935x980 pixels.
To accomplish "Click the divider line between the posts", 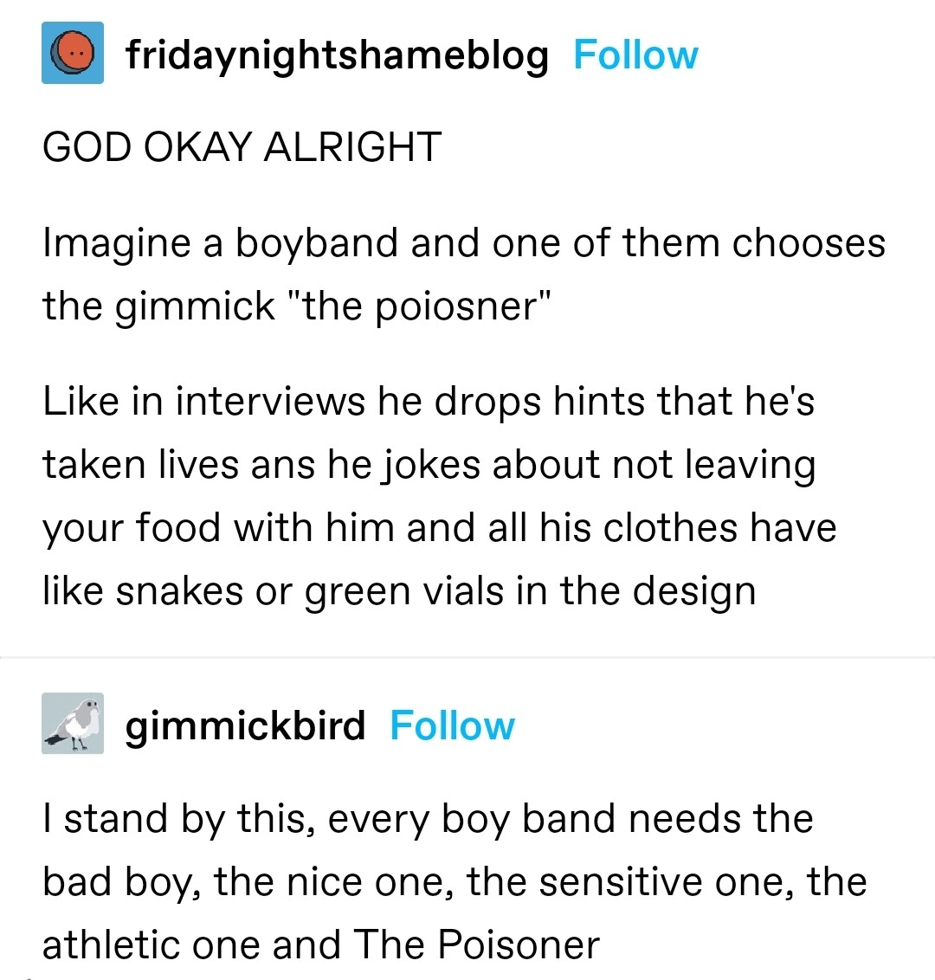I will click(467, 658).
